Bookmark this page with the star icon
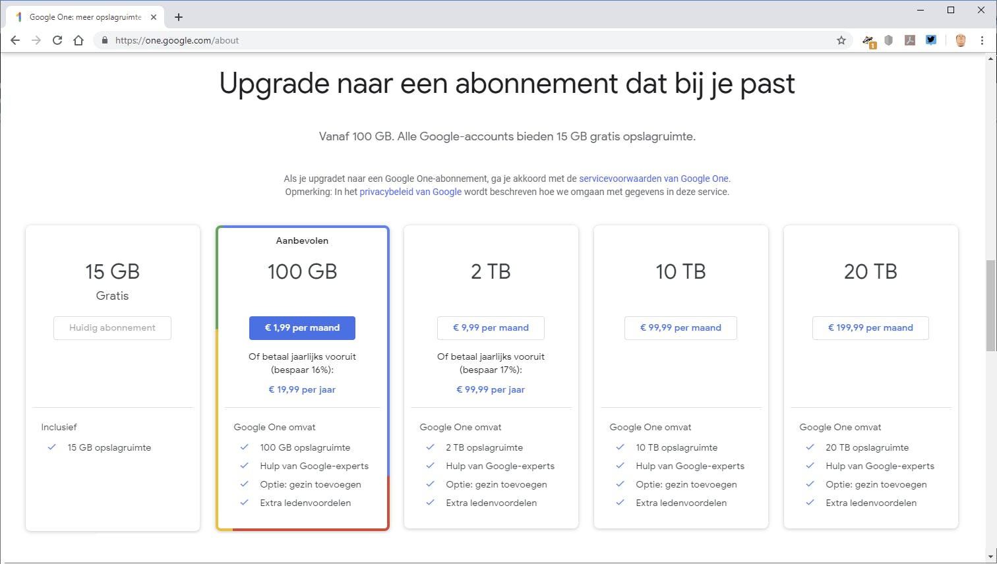Screen dimensions: 997x564 [x=841, y=40]
